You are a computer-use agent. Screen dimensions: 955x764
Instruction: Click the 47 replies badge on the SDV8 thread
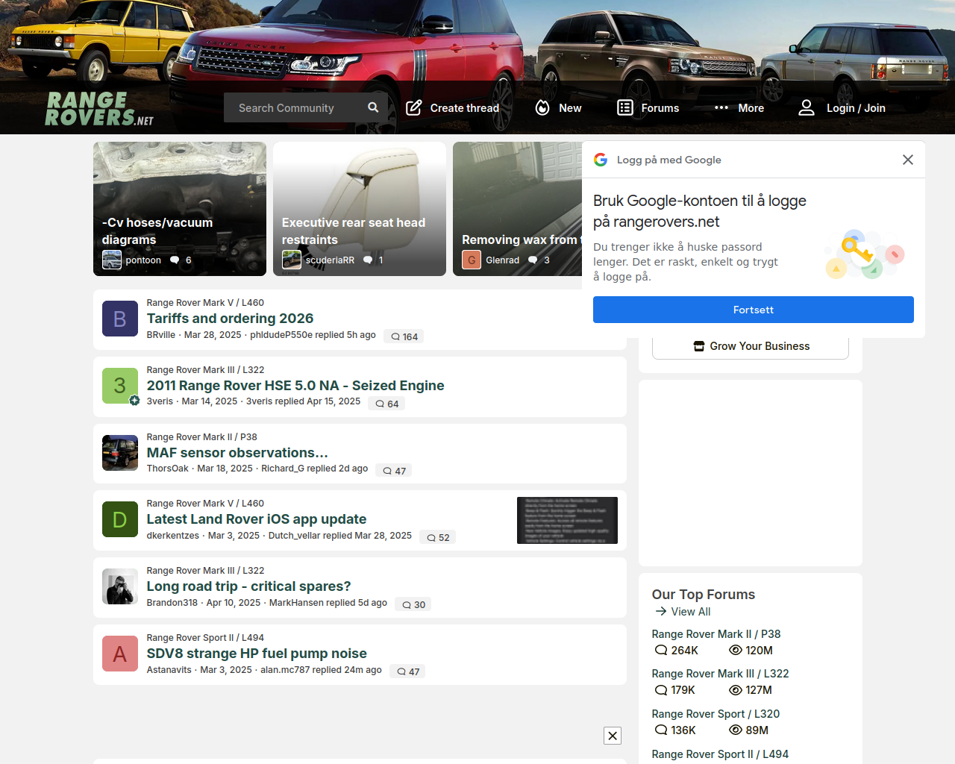point(407,671)
